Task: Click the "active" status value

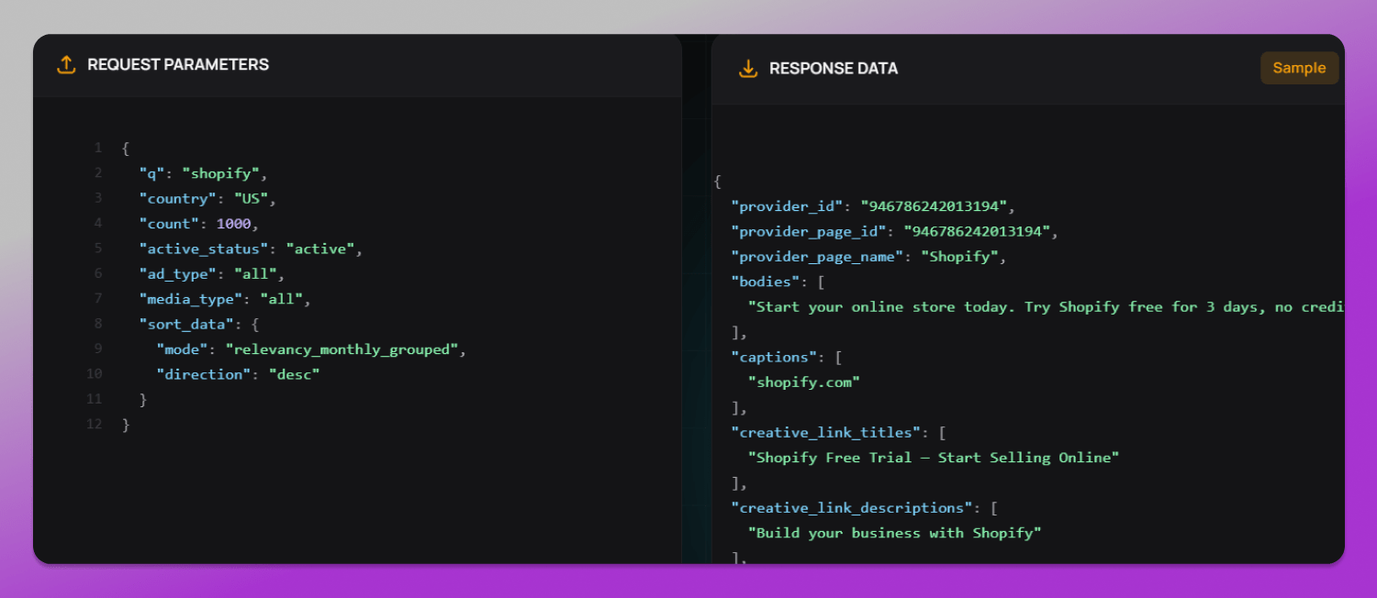Action: point(320,249)
